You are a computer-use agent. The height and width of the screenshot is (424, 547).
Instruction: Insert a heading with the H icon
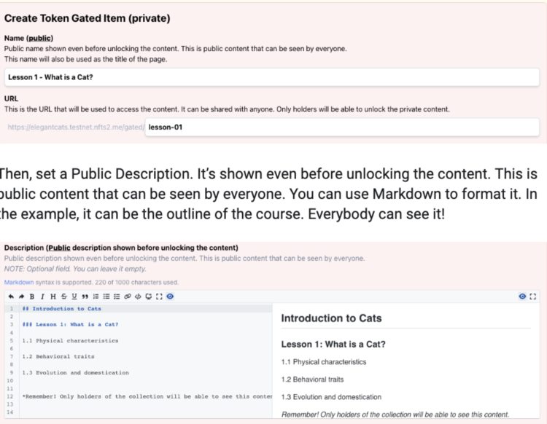[x=53, y=297]
